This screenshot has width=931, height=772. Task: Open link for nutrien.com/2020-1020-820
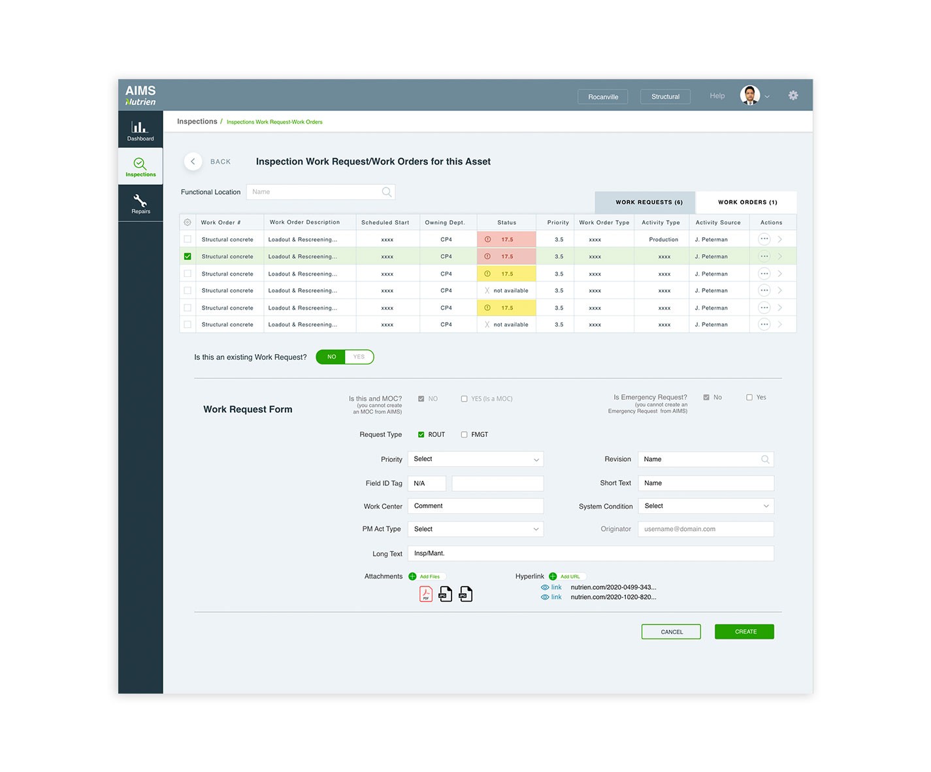tap(551, 597)
